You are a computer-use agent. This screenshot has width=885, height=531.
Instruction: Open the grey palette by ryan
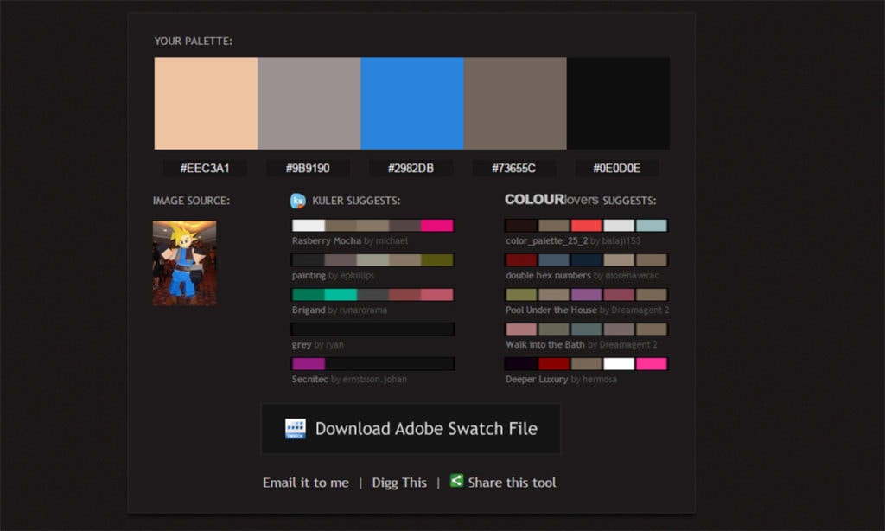[x=372, y=329]
